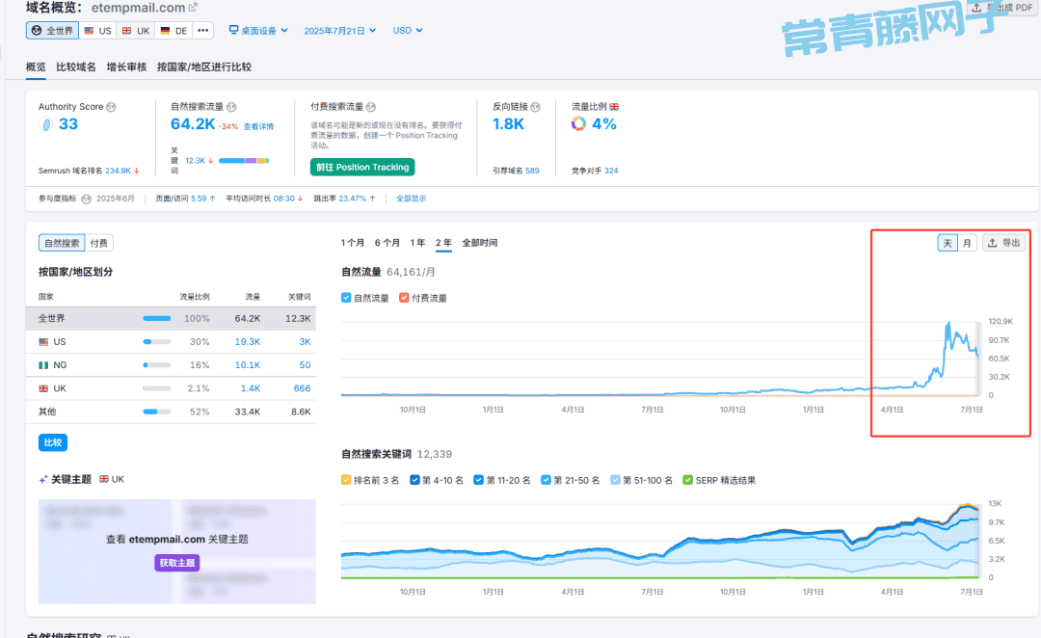The height and width of the screenshot is (638, 1041).
Task: Click the 查看详情 link
Action: [259, 127]
